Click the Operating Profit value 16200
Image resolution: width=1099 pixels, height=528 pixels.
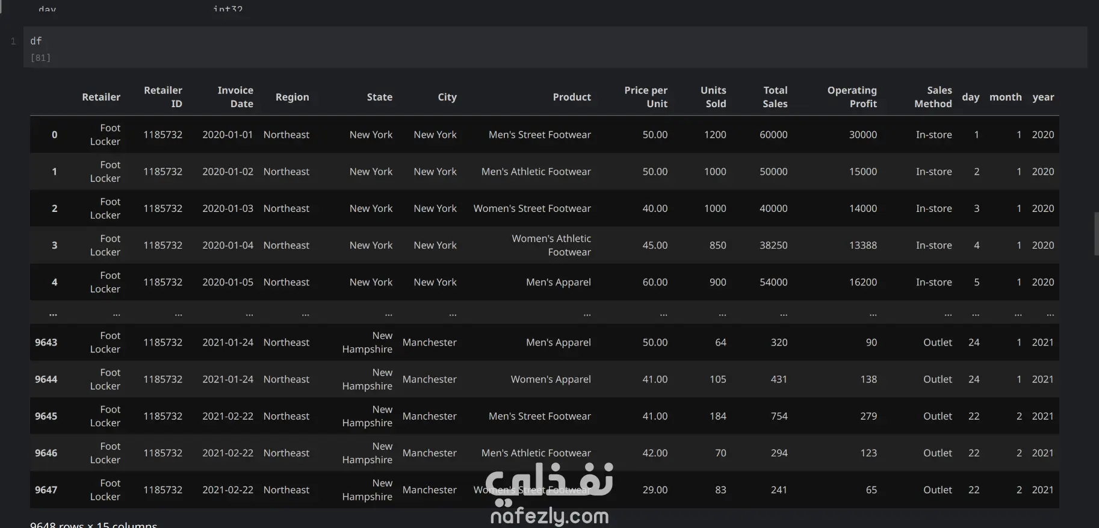(863, 282)
